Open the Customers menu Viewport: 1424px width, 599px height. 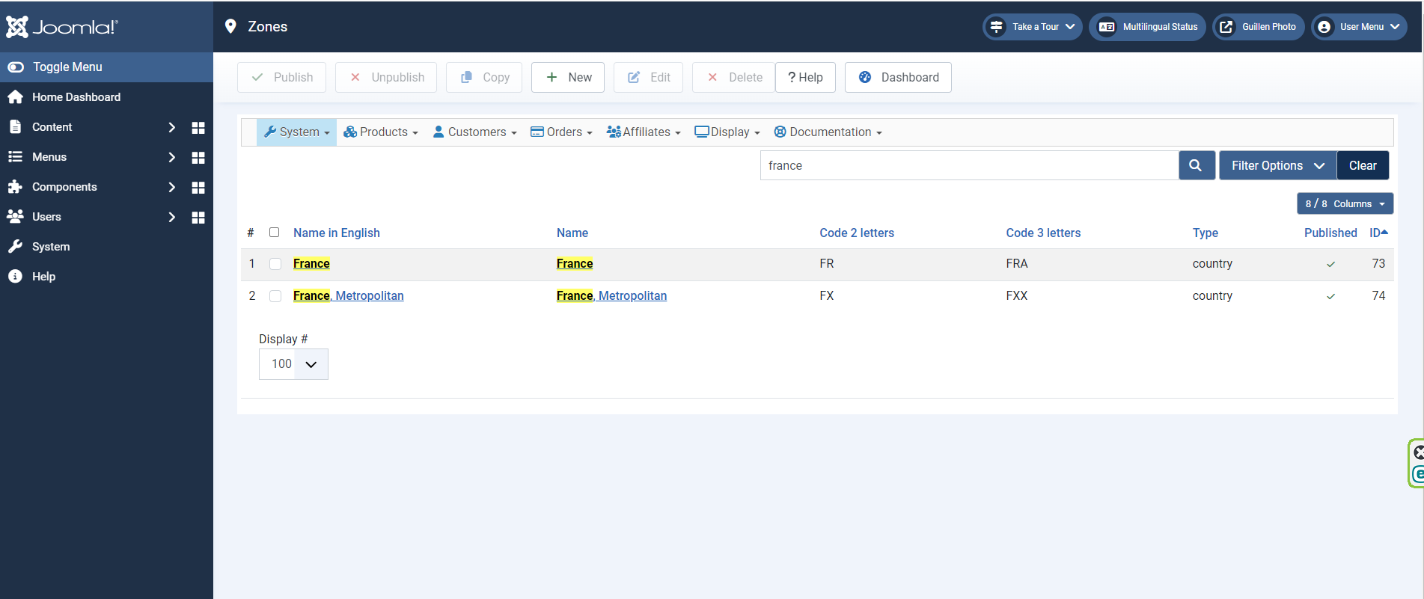pyautogui.click(x=474, y=132)
